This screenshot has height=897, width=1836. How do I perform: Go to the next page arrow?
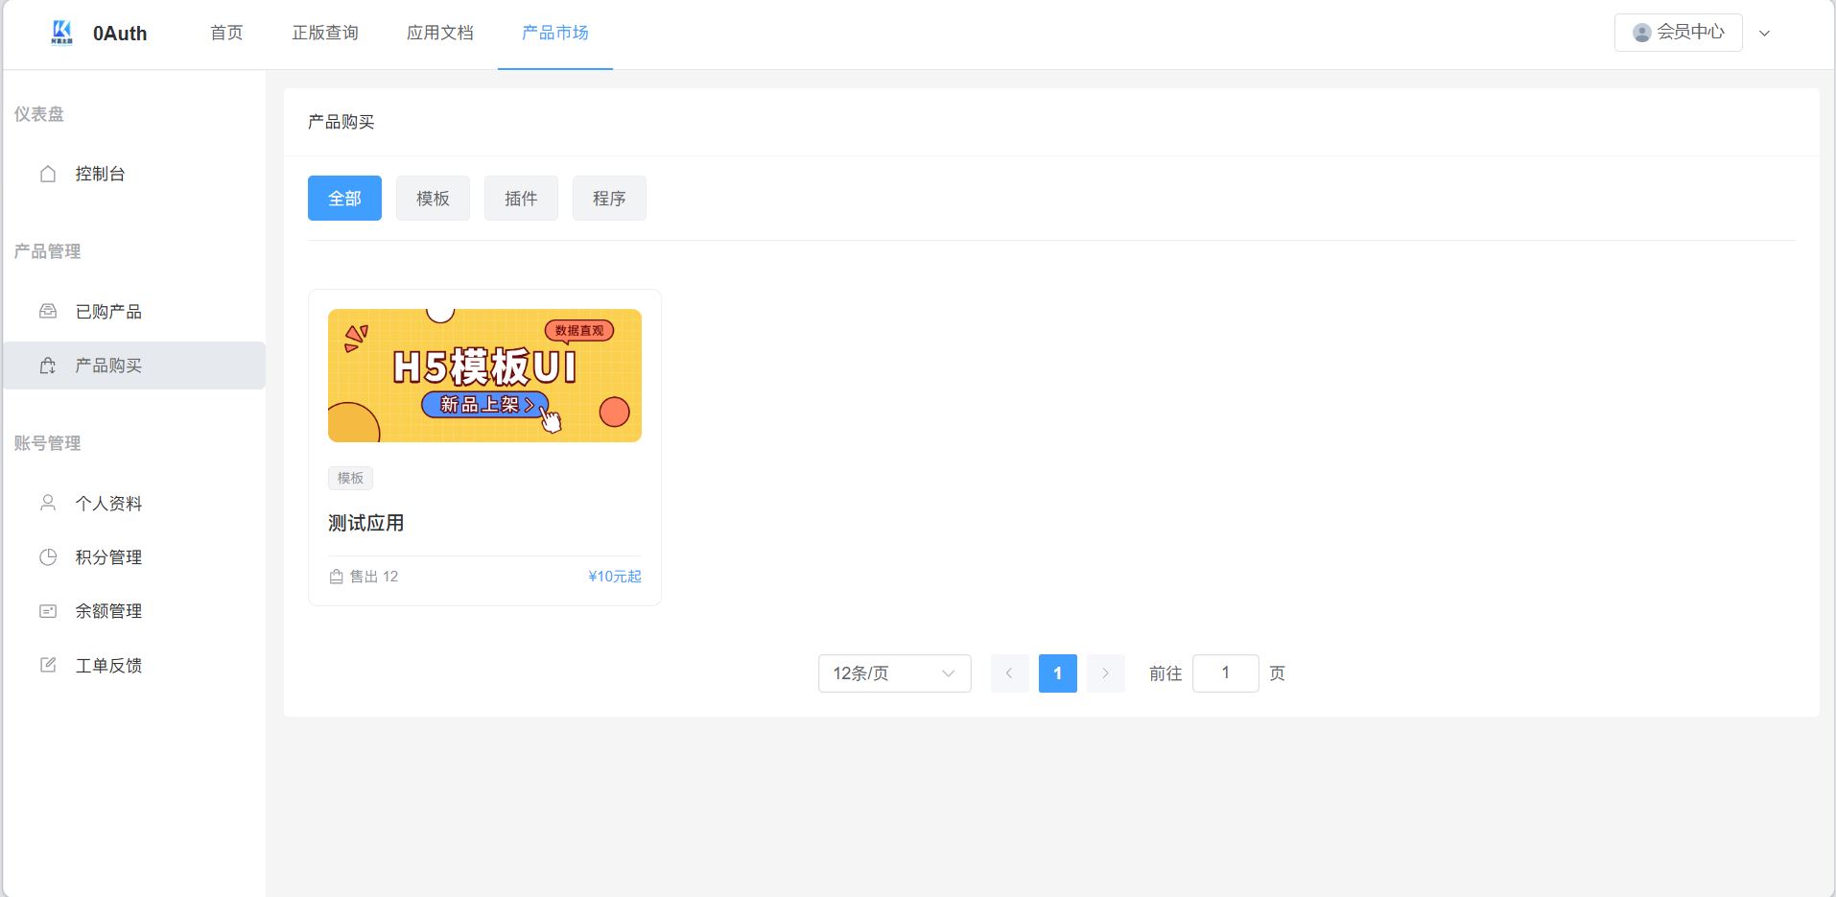1105,673
